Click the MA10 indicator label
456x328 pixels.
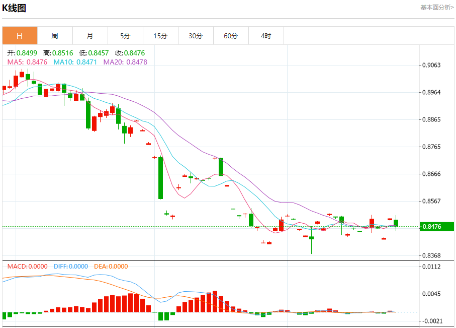75,62
